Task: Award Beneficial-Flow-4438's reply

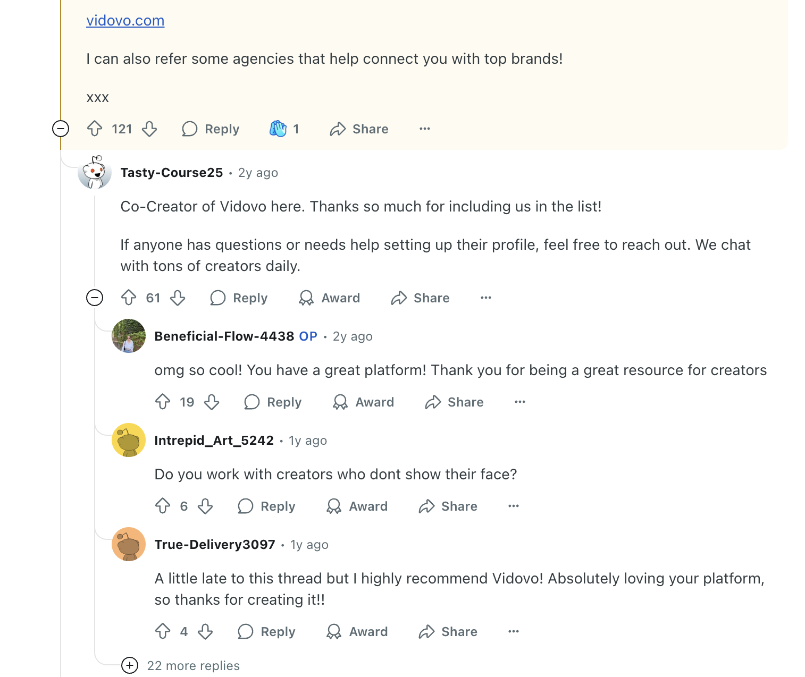Action: [364, 402]
